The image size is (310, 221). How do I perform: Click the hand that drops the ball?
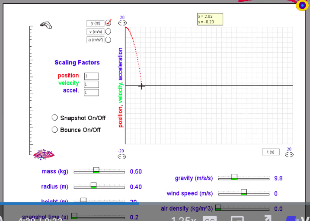tap(46, 25)
